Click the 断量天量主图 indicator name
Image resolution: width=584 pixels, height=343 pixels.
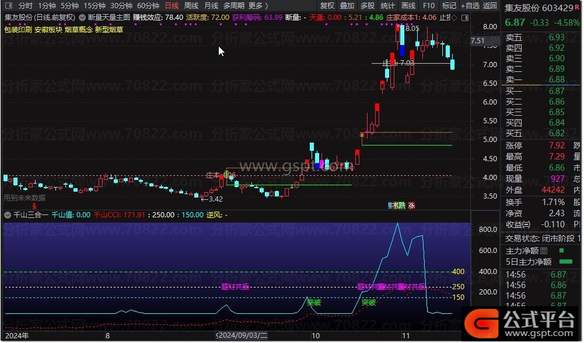click(109, 18)
